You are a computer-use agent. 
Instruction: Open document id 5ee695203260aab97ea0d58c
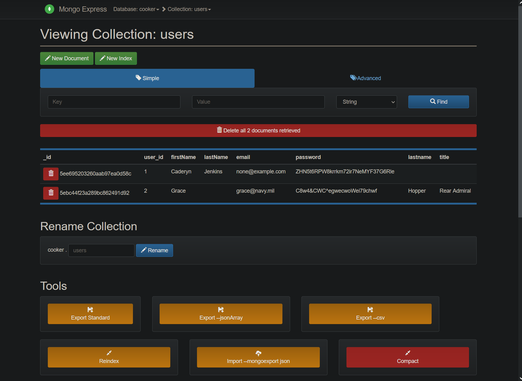coord(96,174)
